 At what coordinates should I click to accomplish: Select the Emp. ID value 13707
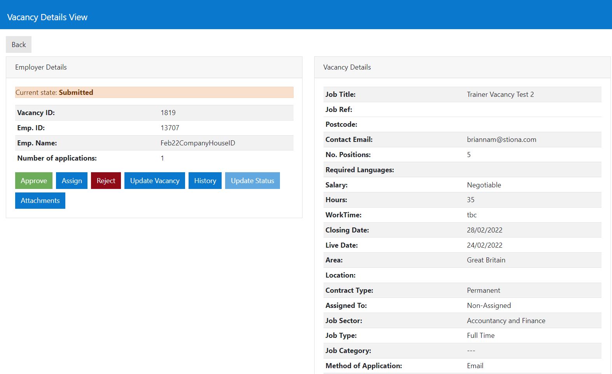coord(170,128)
